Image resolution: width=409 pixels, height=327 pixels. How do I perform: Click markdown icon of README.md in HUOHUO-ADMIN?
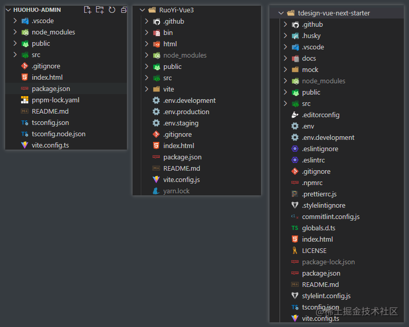[25, 111]
